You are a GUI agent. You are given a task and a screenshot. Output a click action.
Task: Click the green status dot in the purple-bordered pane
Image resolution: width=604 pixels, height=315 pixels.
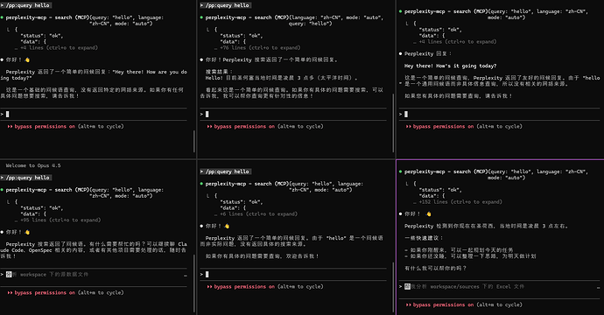(x=401, y=171)
